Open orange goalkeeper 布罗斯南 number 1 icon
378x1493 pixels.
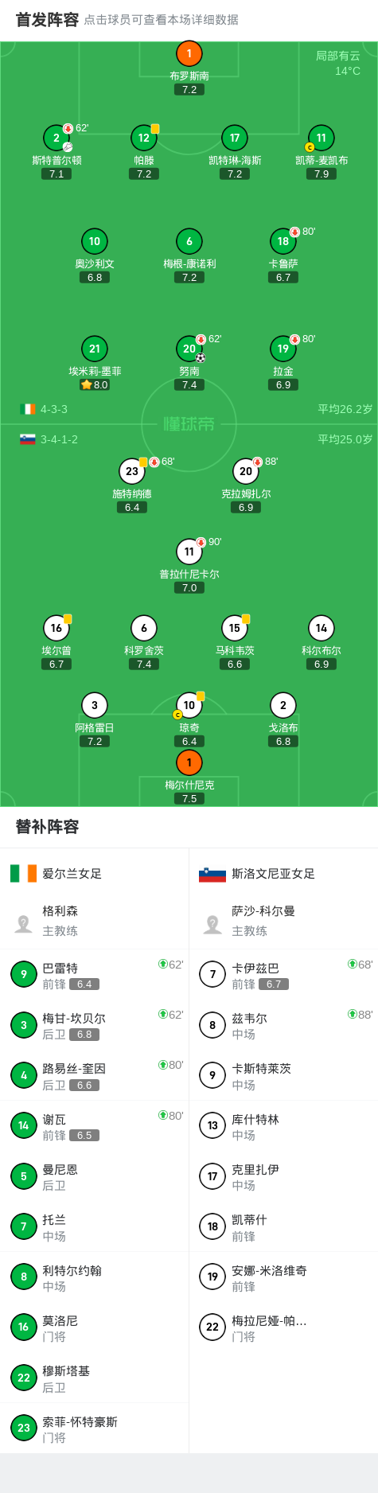click(189, 53)
